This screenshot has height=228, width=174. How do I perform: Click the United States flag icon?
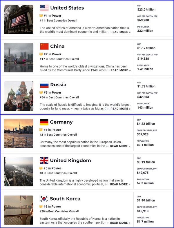(44, 8)
